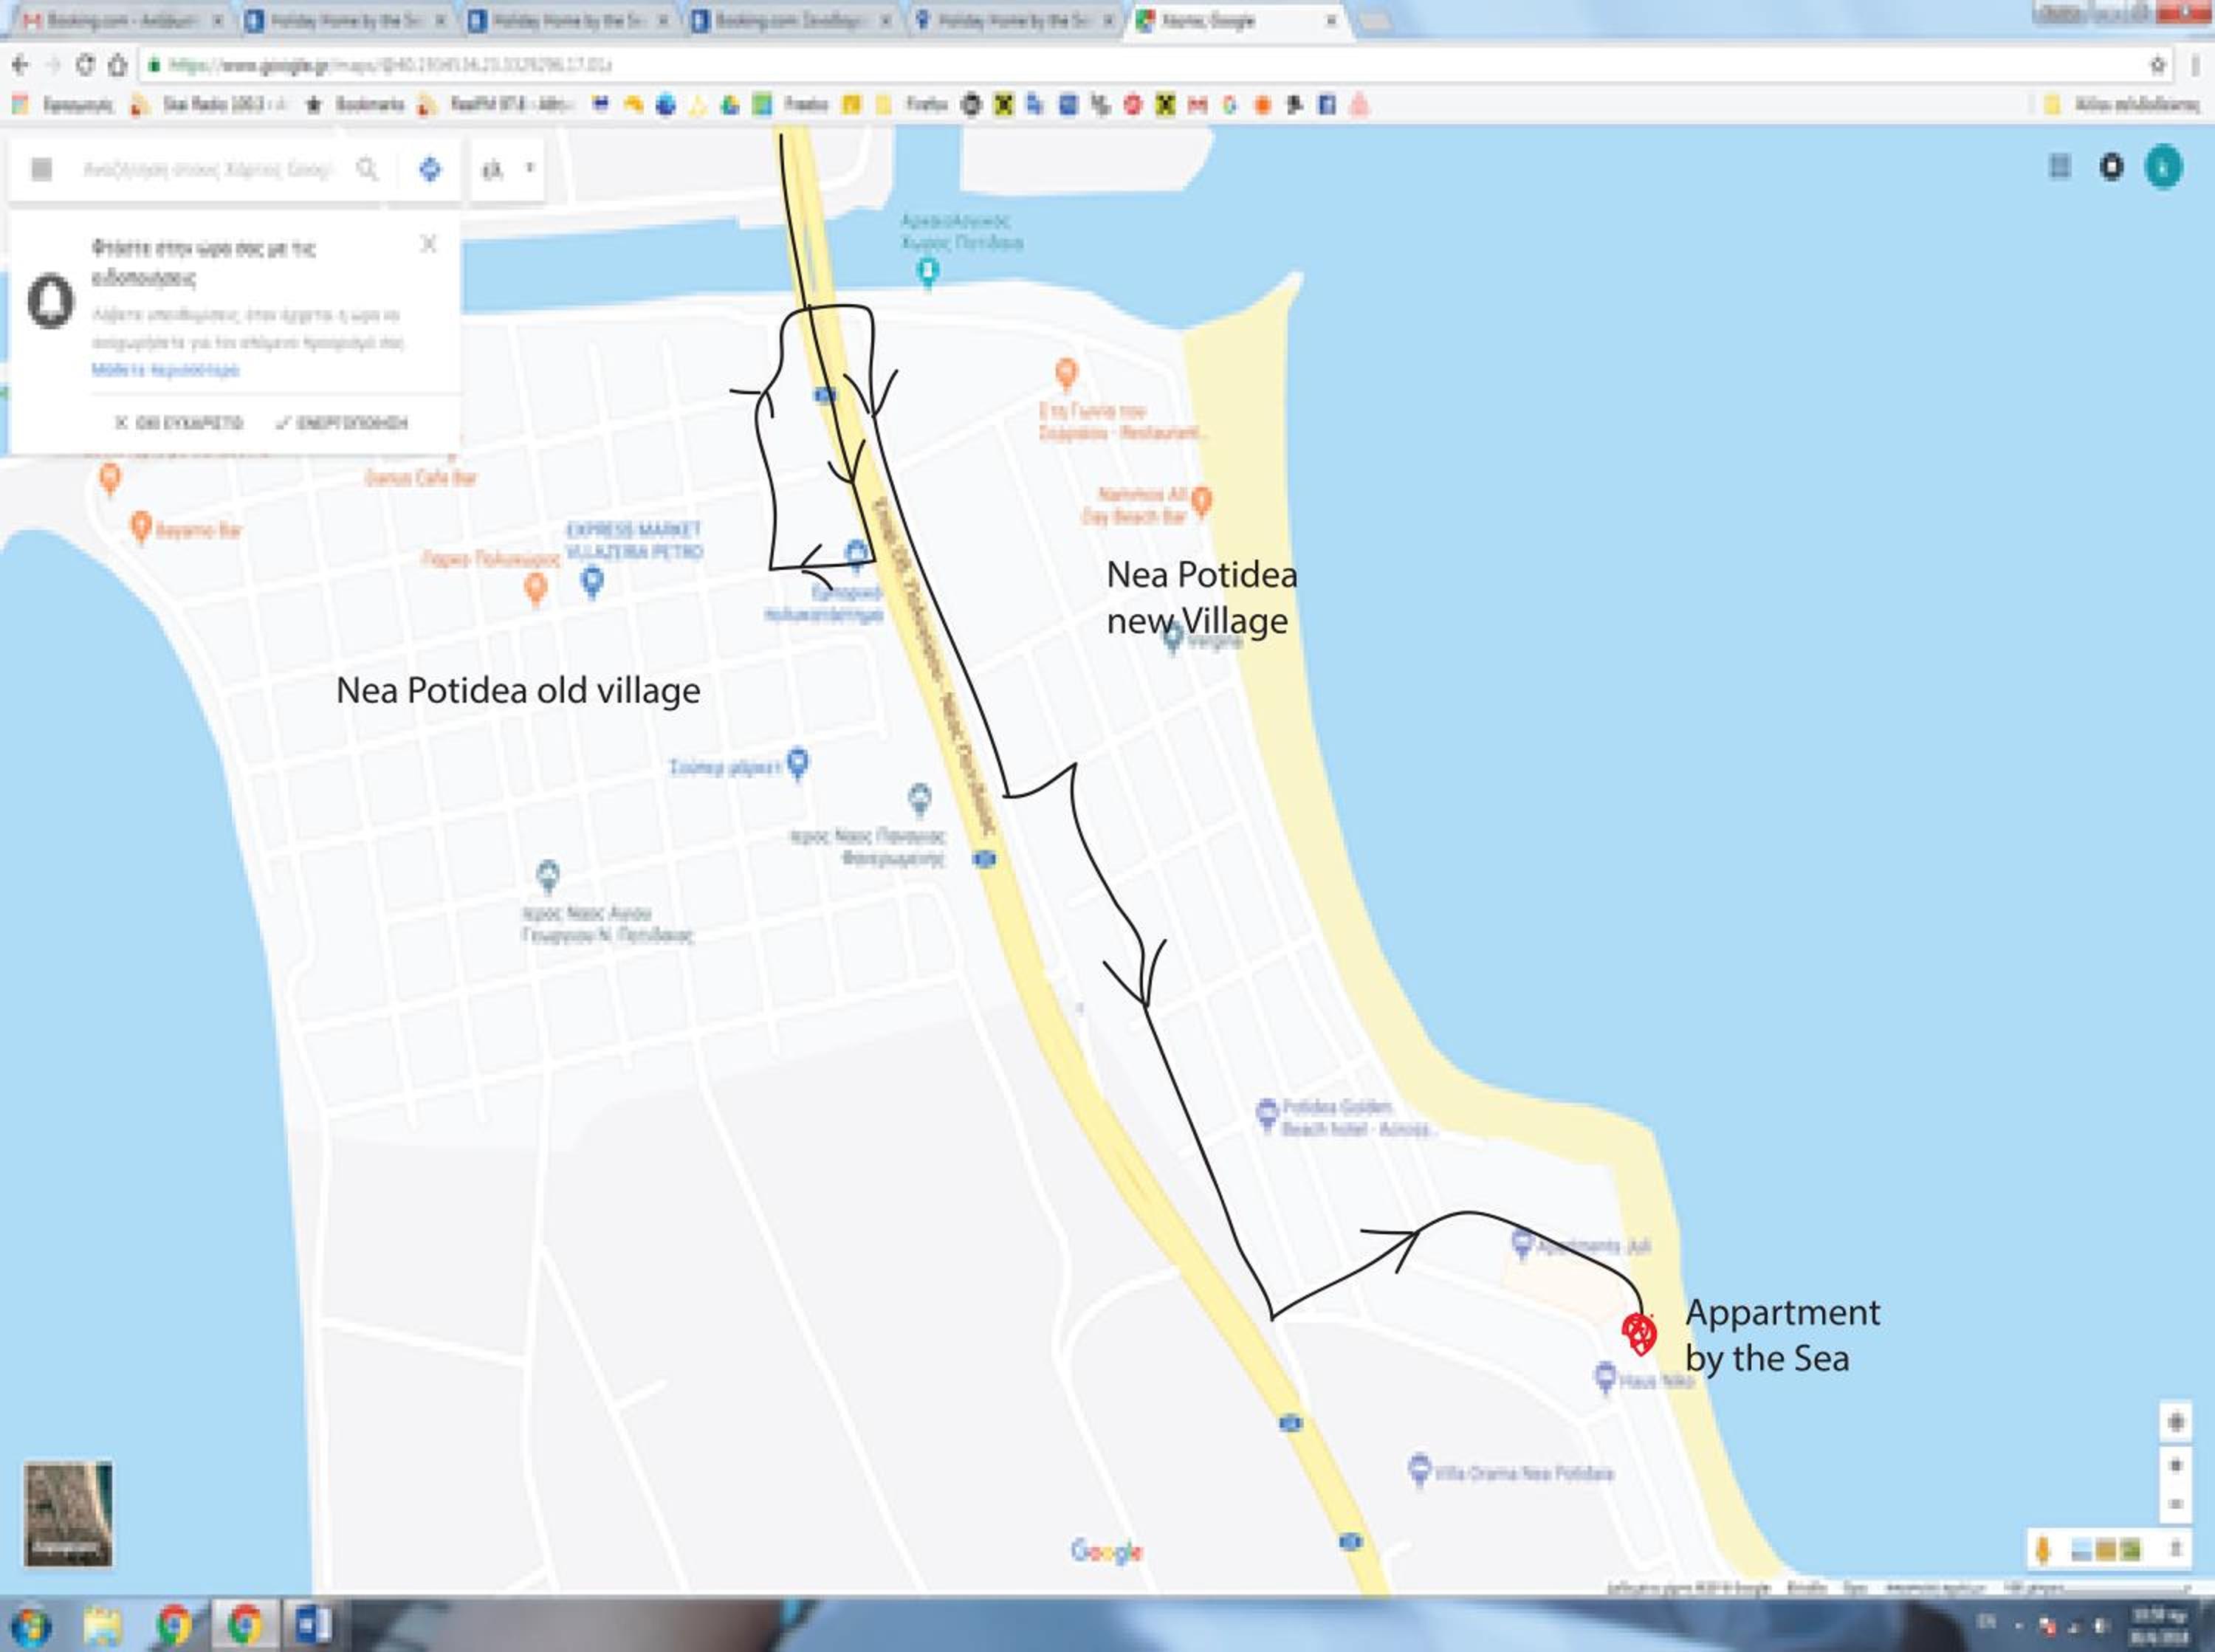Open Google notifications bell icon

[2111, 167]
